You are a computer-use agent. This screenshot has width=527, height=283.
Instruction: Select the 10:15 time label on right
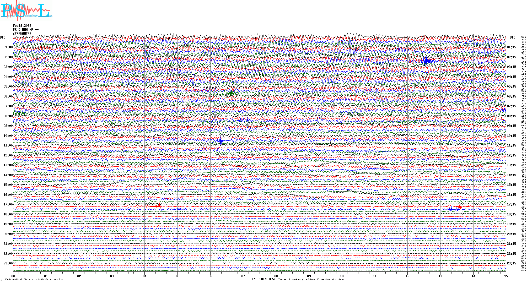tap(511, 136)
